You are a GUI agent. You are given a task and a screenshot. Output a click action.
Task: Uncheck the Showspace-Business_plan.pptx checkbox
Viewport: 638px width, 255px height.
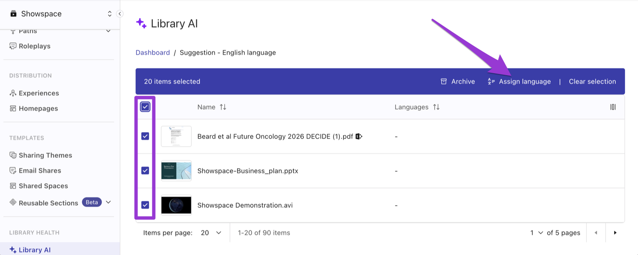(145, 170)
